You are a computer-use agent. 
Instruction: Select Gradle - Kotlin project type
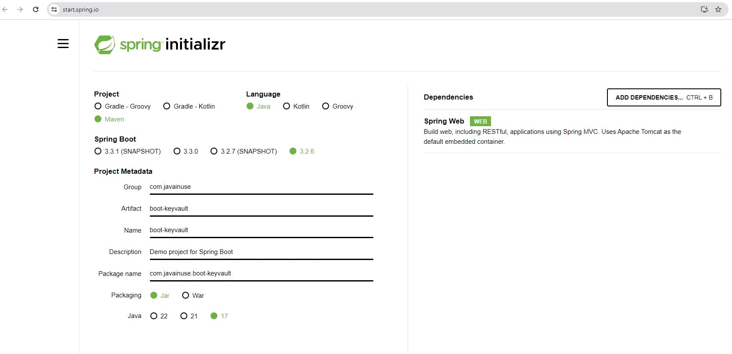[189, 106]
